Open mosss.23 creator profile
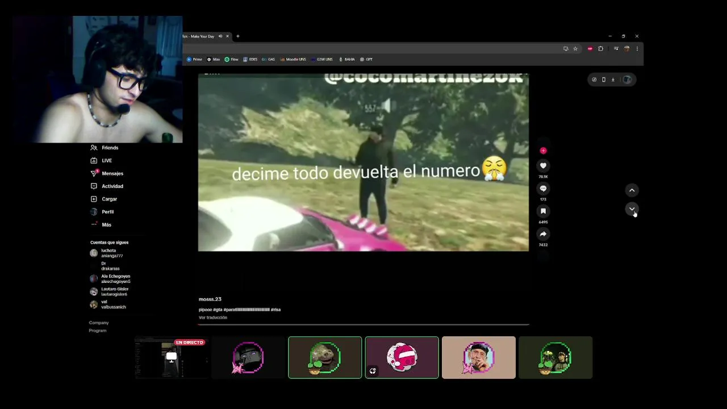Viewport: 727px width, 409px height. click(210, 299)
